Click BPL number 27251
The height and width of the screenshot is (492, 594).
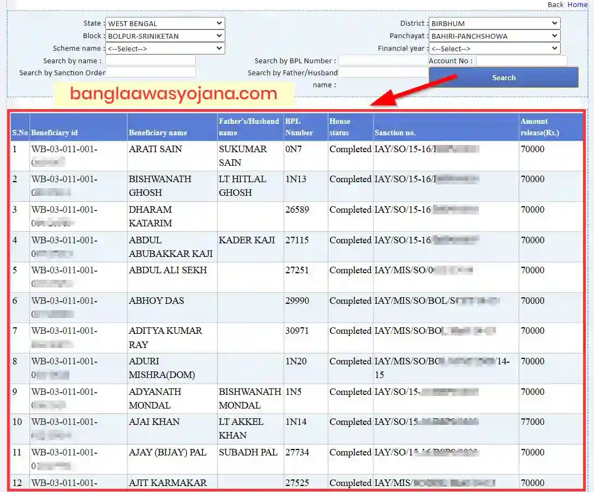[x=297, y=270]
